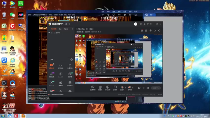
Task: Open the 房管助手 room manager tool
Action: (x=61, y=66)
